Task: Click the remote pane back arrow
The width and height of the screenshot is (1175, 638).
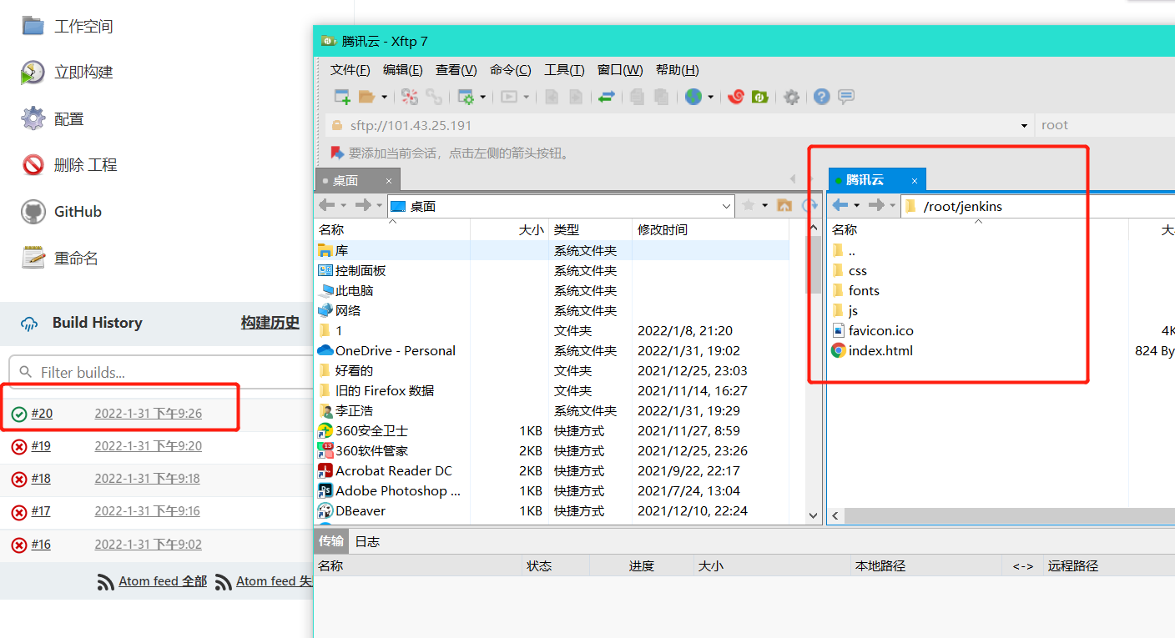Action: click(840, 205)
